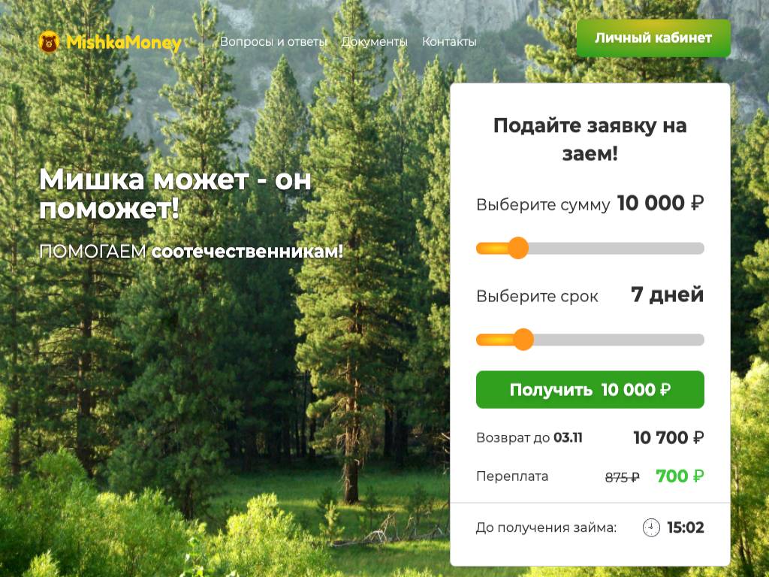Click the crossed-out 875 ₽ price

[623, 477]
